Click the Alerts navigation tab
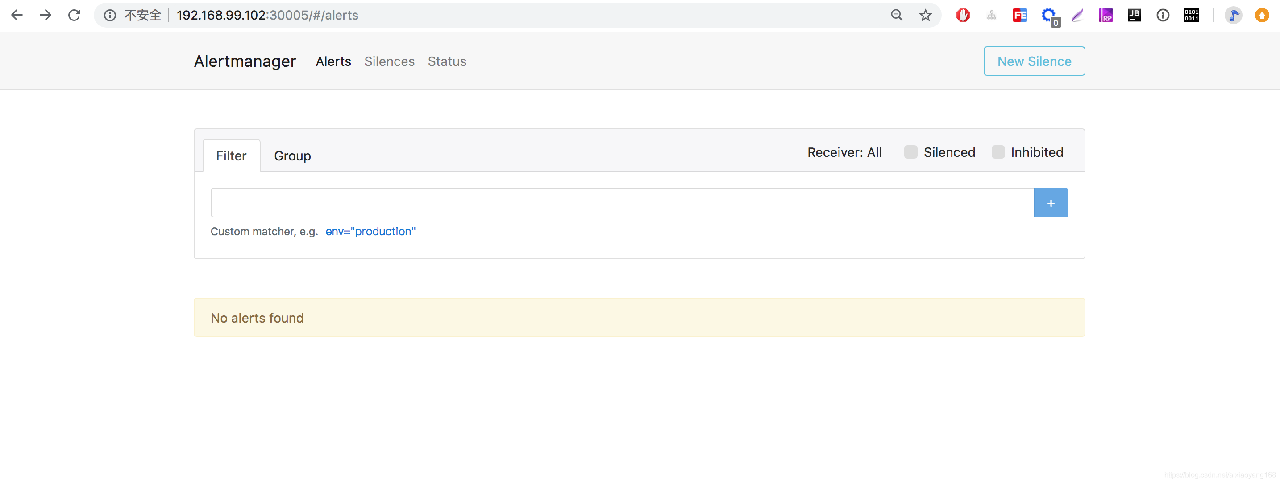 pyautogui.click(x=333, y=60)
